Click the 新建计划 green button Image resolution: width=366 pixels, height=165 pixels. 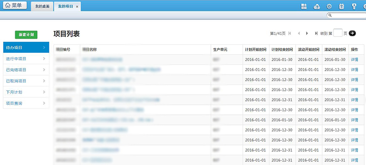[x=26, y=35]
